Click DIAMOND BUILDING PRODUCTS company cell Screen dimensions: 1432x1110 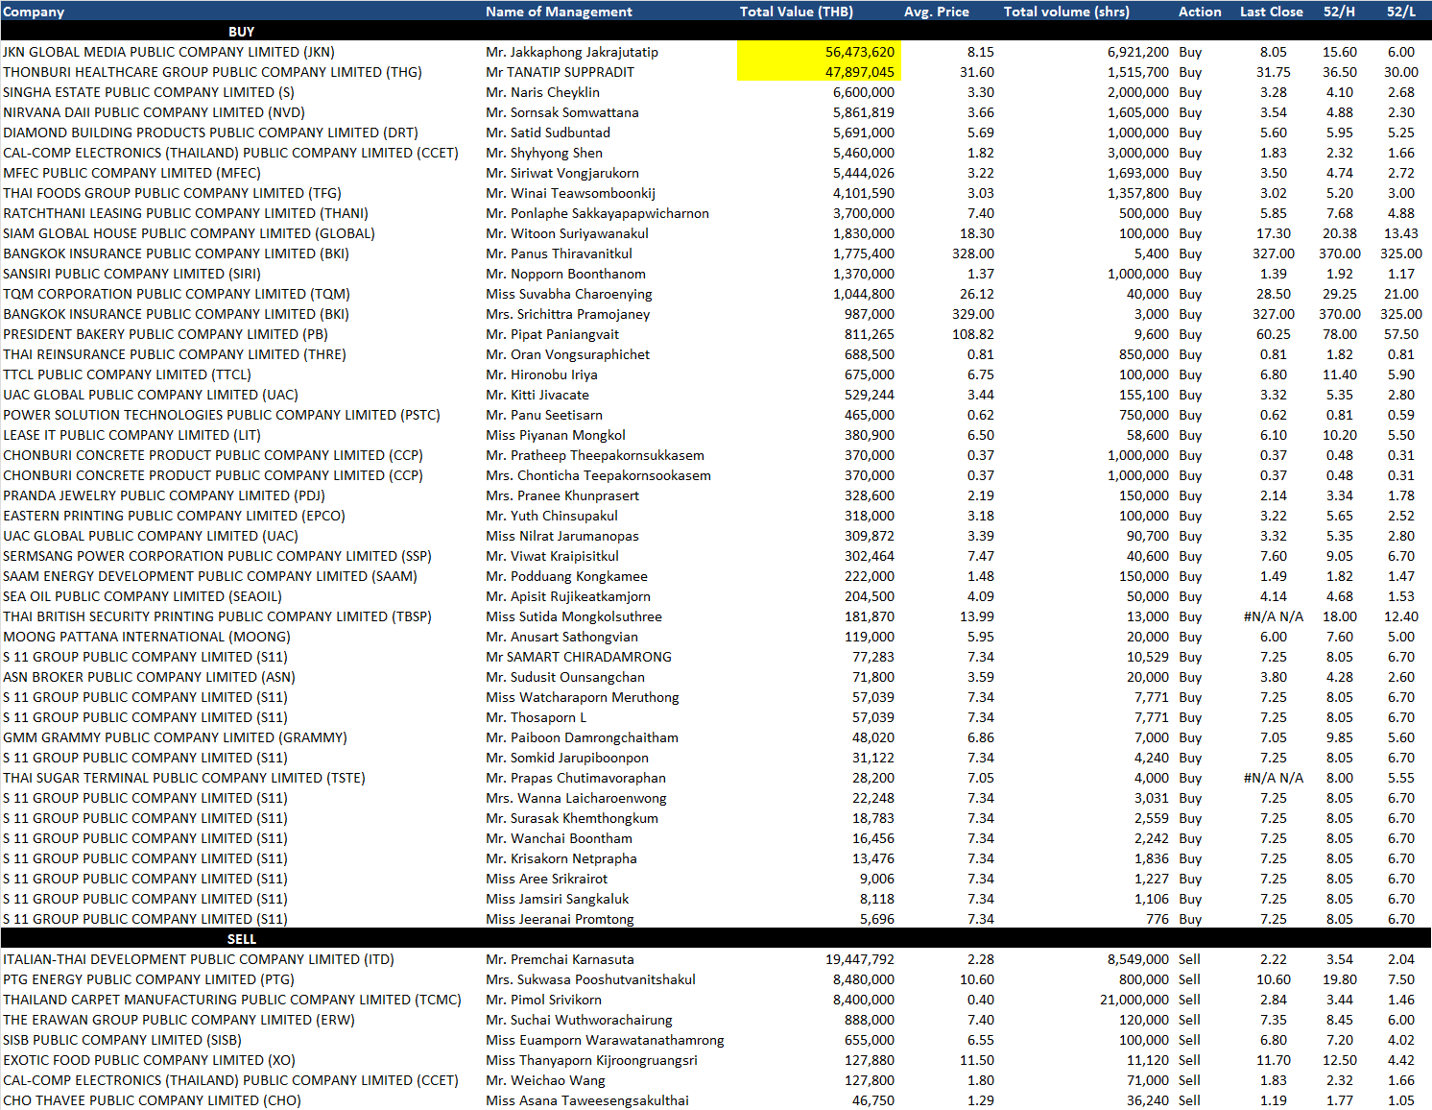[210, 133]
